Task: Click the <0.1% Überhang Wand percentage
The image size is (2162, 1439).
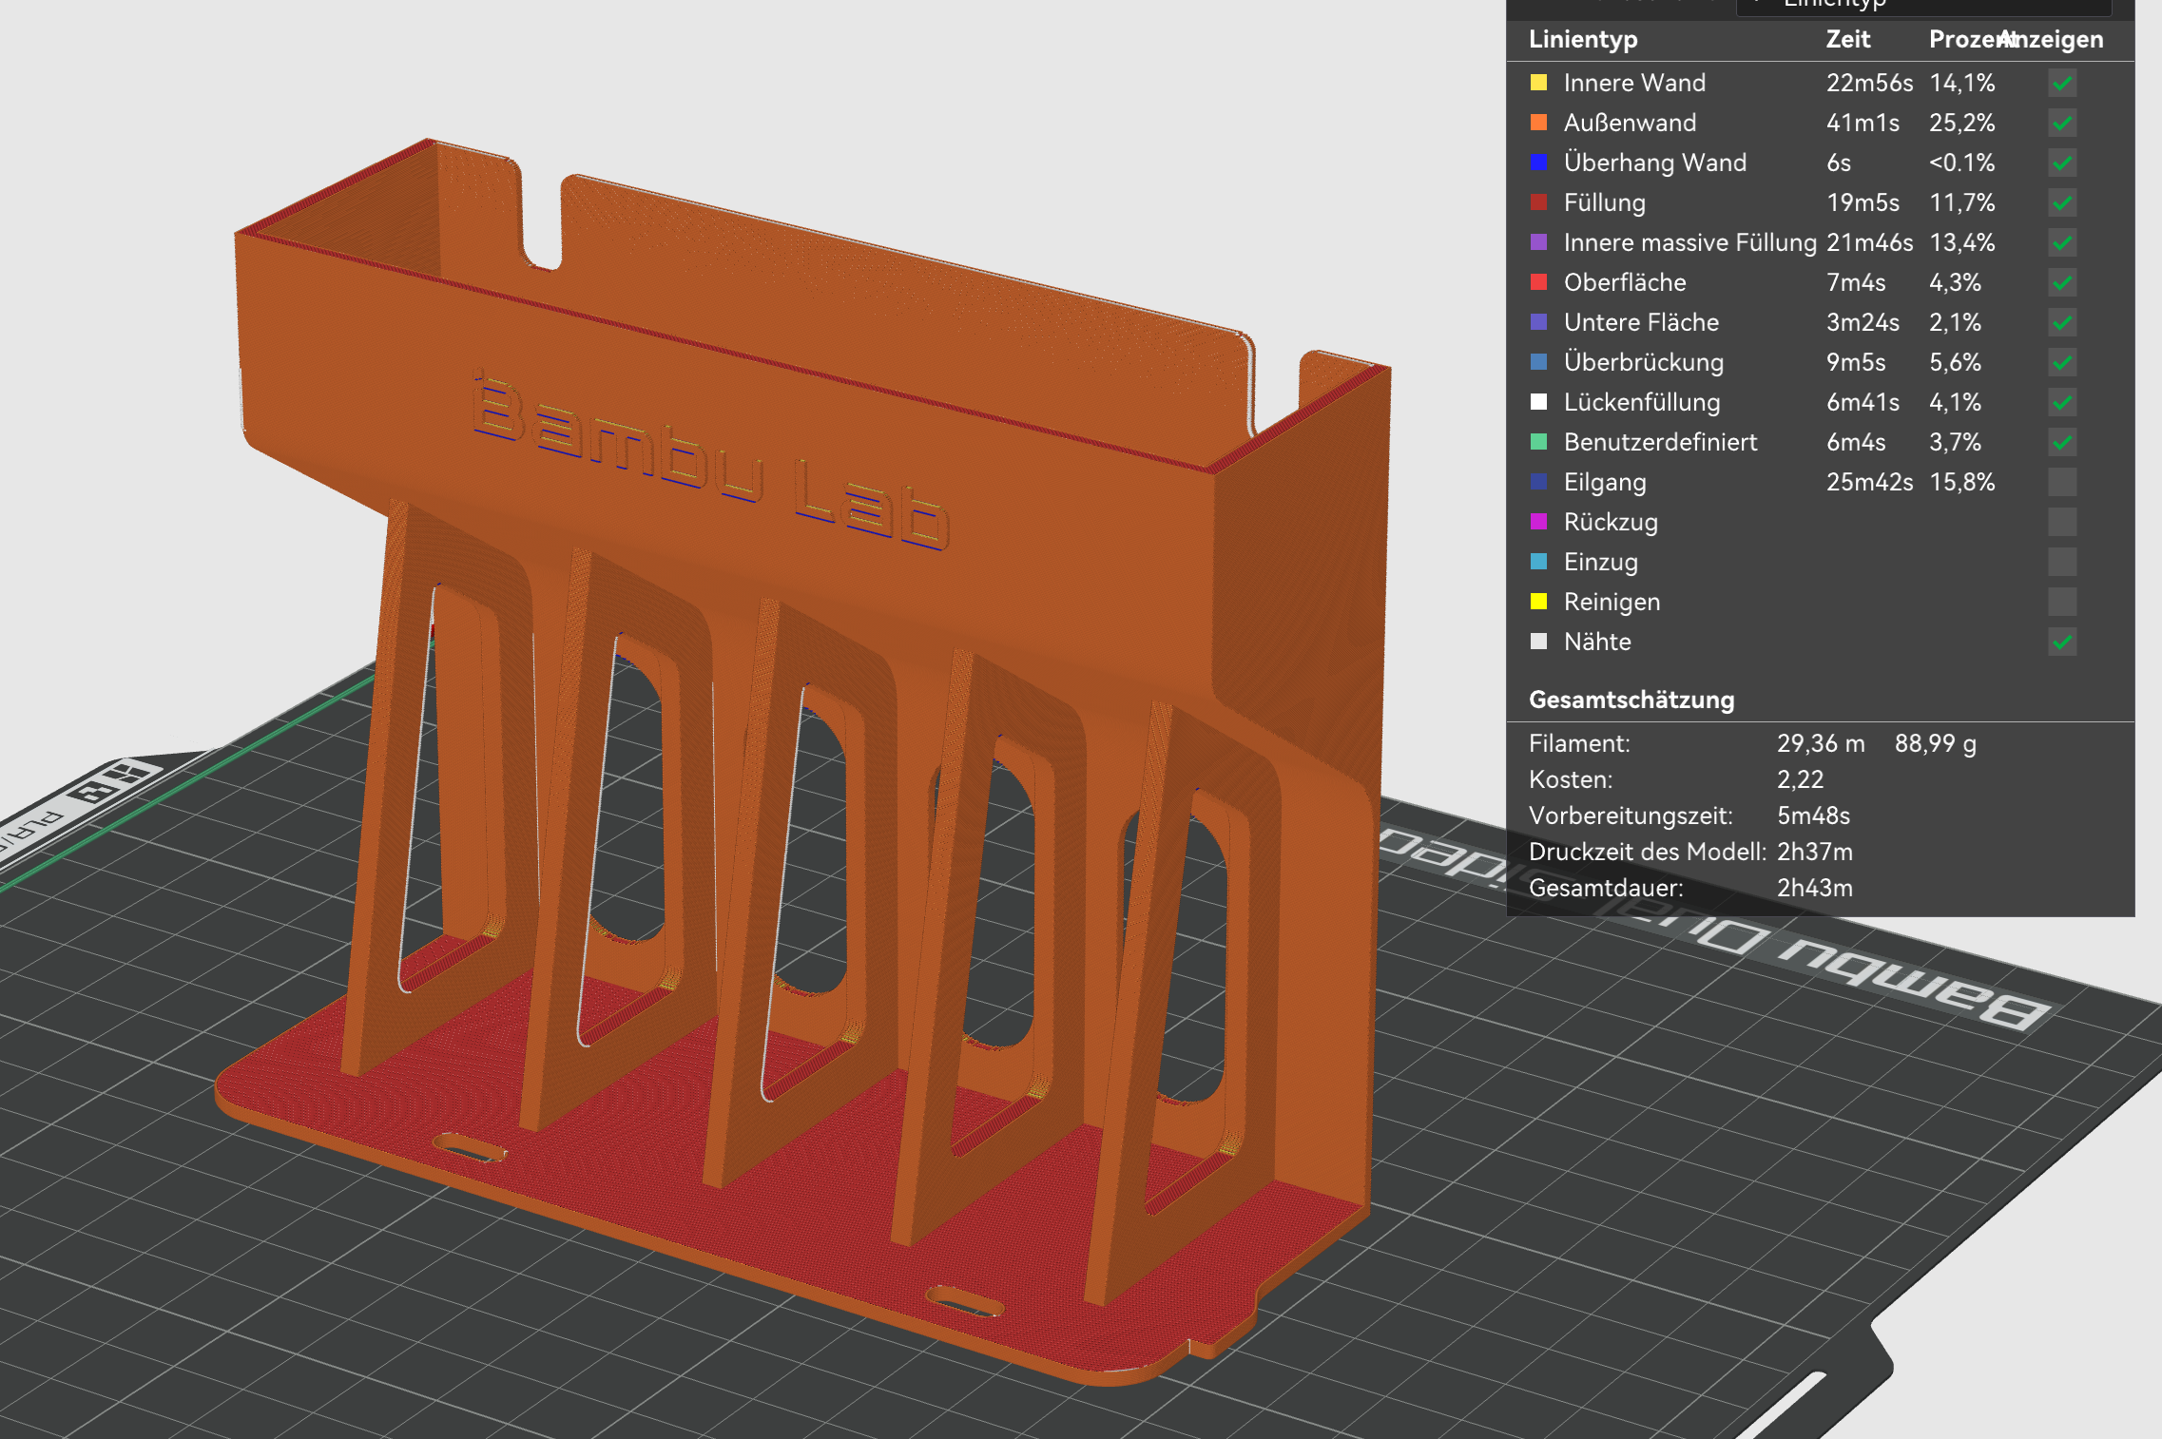Action: coord(1961,163)
